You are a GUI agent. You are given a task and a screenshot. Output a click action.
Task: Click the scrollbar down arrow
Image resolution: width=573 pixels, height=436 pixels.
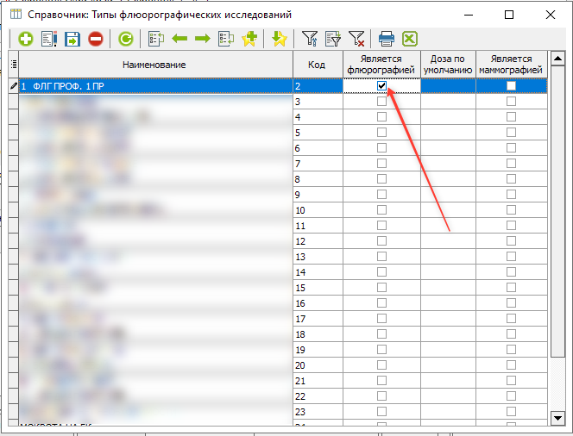pyautogui.click(x=557, y=418)
